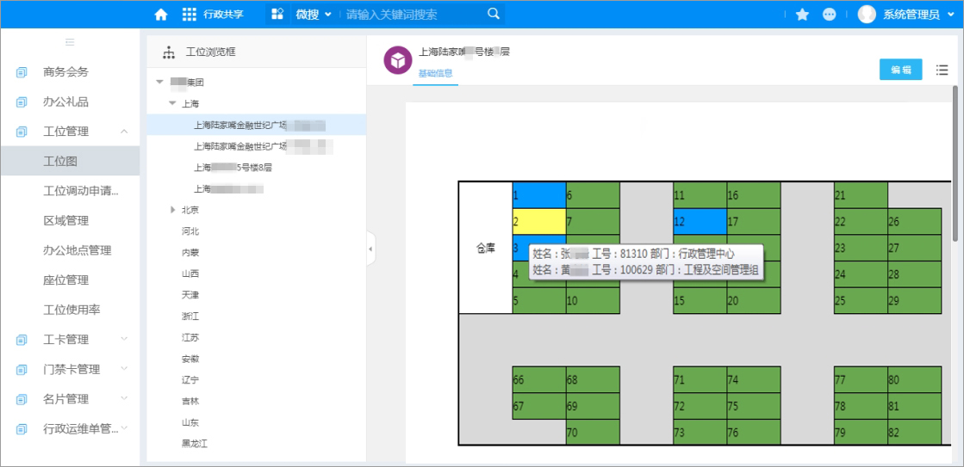The width and height of the screenshot is (964, 467).
Task: Collapse the tree panel splitter arrow
Action: tap(370, 249)
